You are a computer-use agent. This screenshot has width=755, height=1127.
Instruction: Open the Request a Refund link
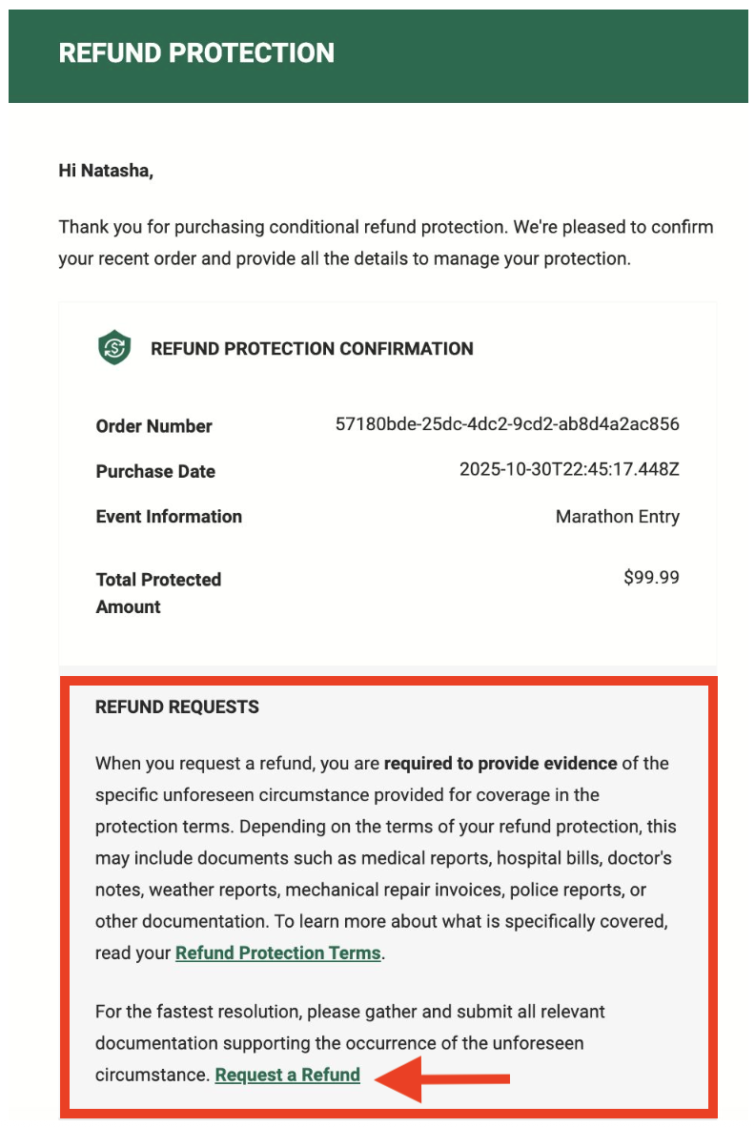coord(287,1075)
